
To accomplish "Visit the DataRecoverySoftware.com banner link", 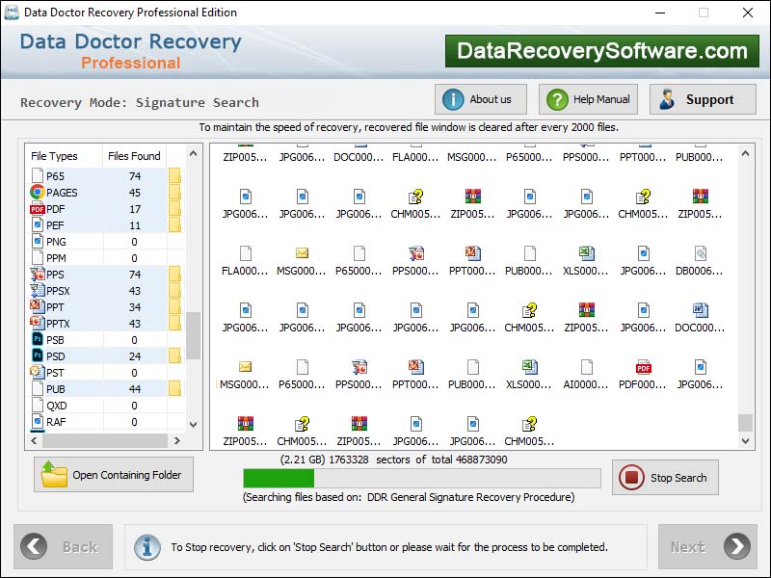I will [x=601, y=51].
